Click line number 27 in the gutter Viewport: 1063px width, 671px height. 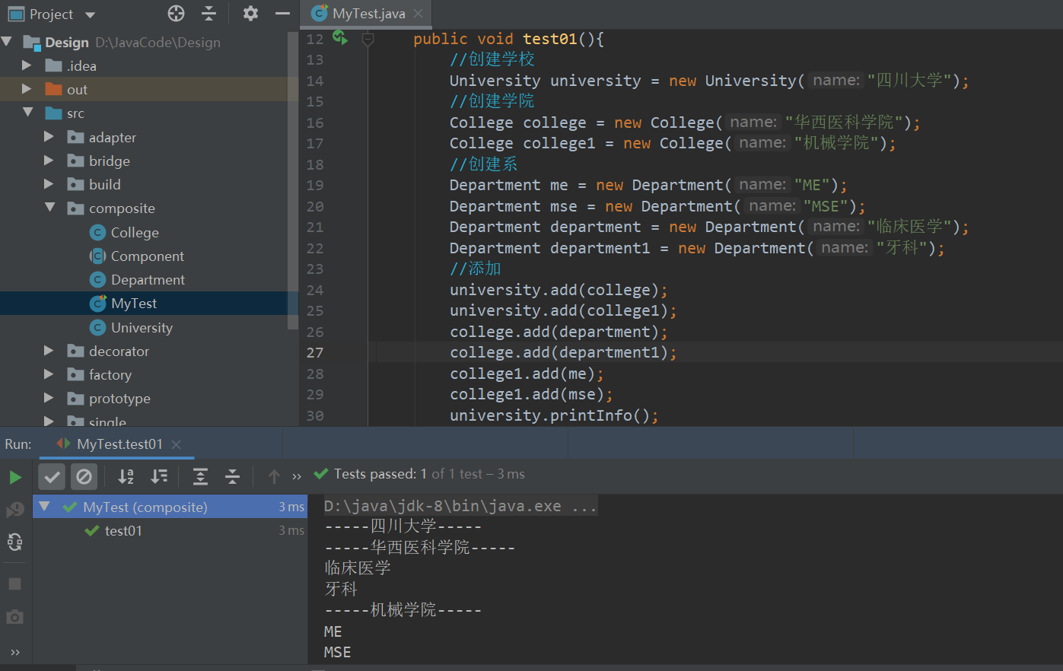click(315, 352)
